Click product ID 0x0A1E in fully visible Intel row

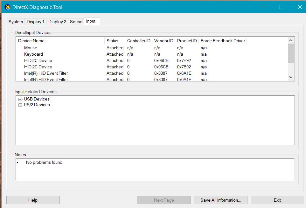(184, 73)
